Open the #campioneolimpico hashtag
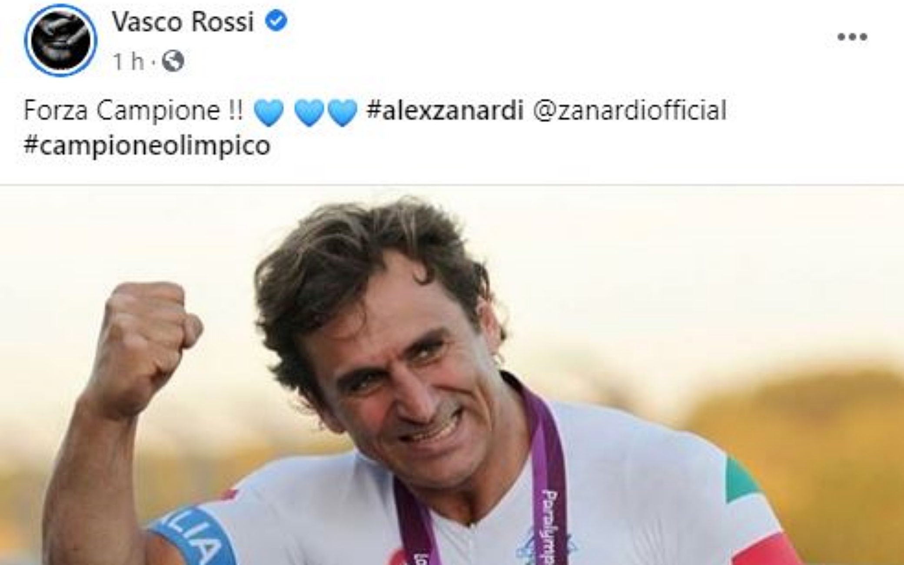Viewport: 904px width, 565px height. point(147,145)
